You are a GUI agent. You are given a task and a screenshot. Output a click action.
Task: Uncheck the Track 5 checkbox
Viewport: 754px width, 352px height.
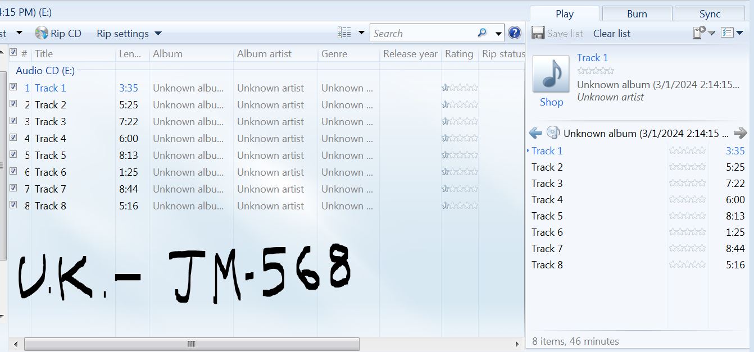pos(13,155)
